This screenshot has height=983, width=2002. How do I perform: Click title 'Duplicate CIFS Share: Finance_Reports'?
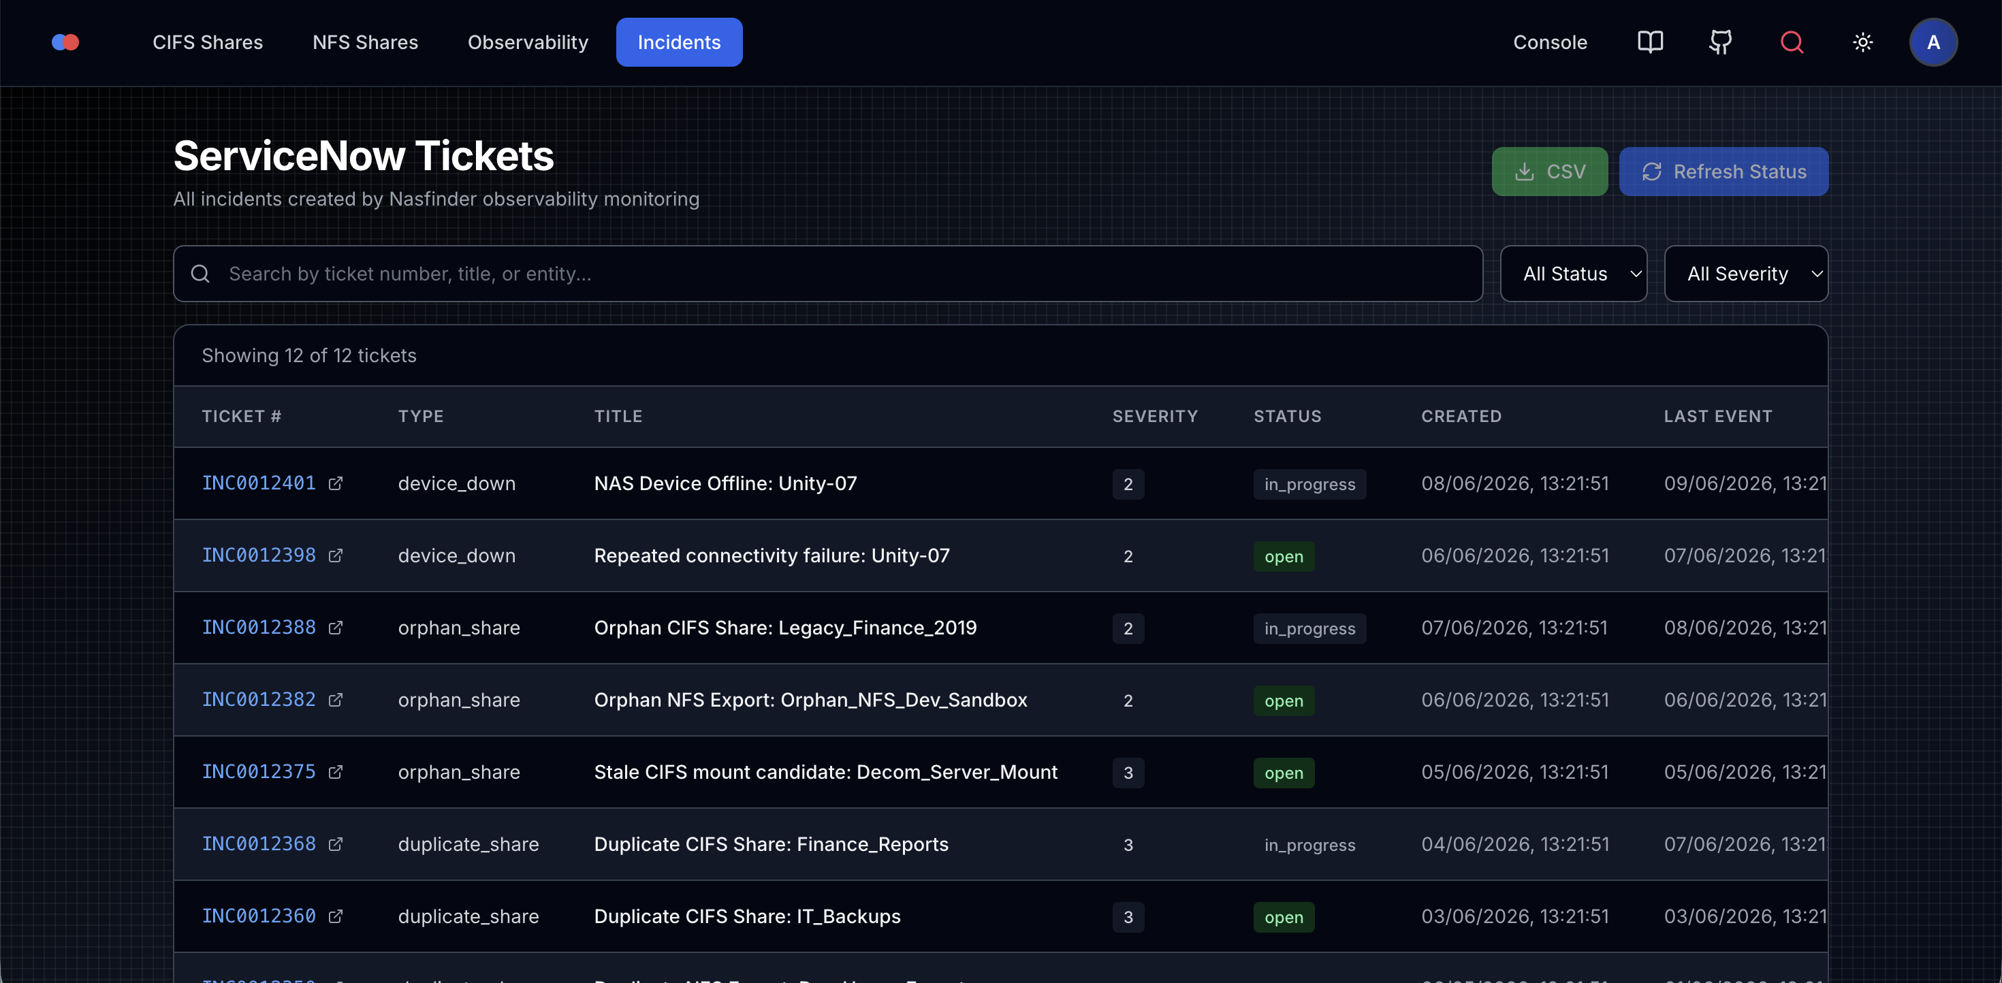[x=771, y=845]
